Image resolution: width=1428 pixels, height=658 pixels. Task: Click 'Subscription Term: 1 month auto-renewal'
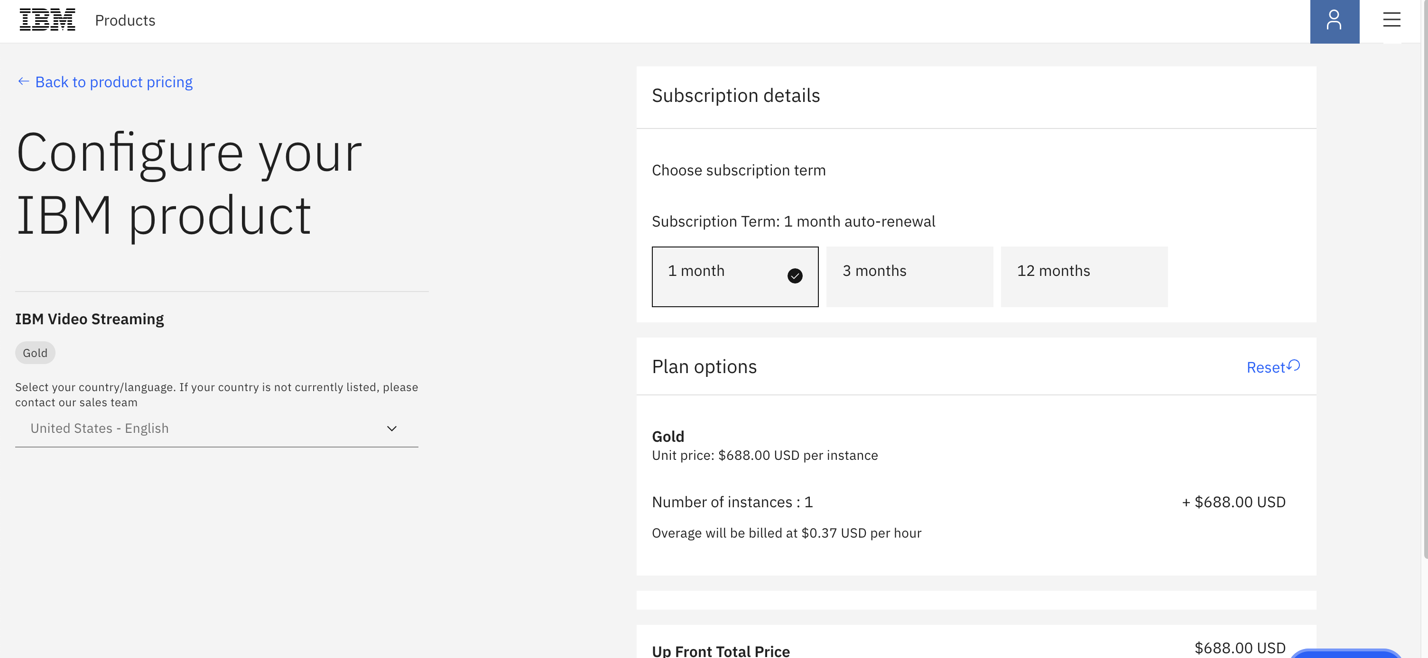click(x=793, y=221)
